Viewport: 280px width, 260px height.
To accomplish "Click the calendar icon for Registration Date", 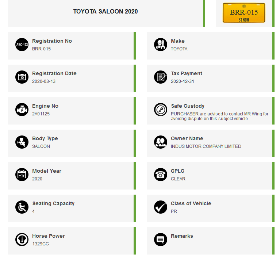I will 22,77.
